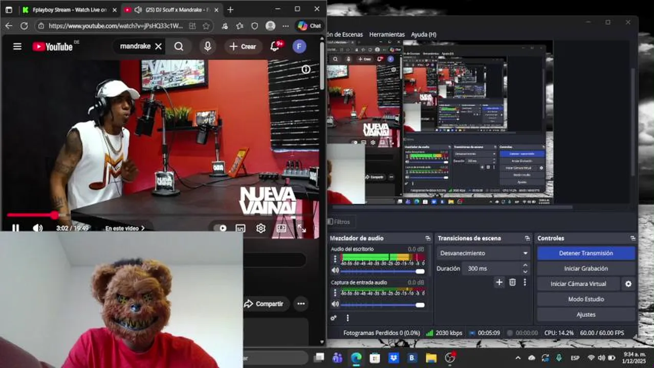Image resolution: width=654 pixels, height=368 pixels.
Task: Add page to favorites star icon
Action: (206, 26)
